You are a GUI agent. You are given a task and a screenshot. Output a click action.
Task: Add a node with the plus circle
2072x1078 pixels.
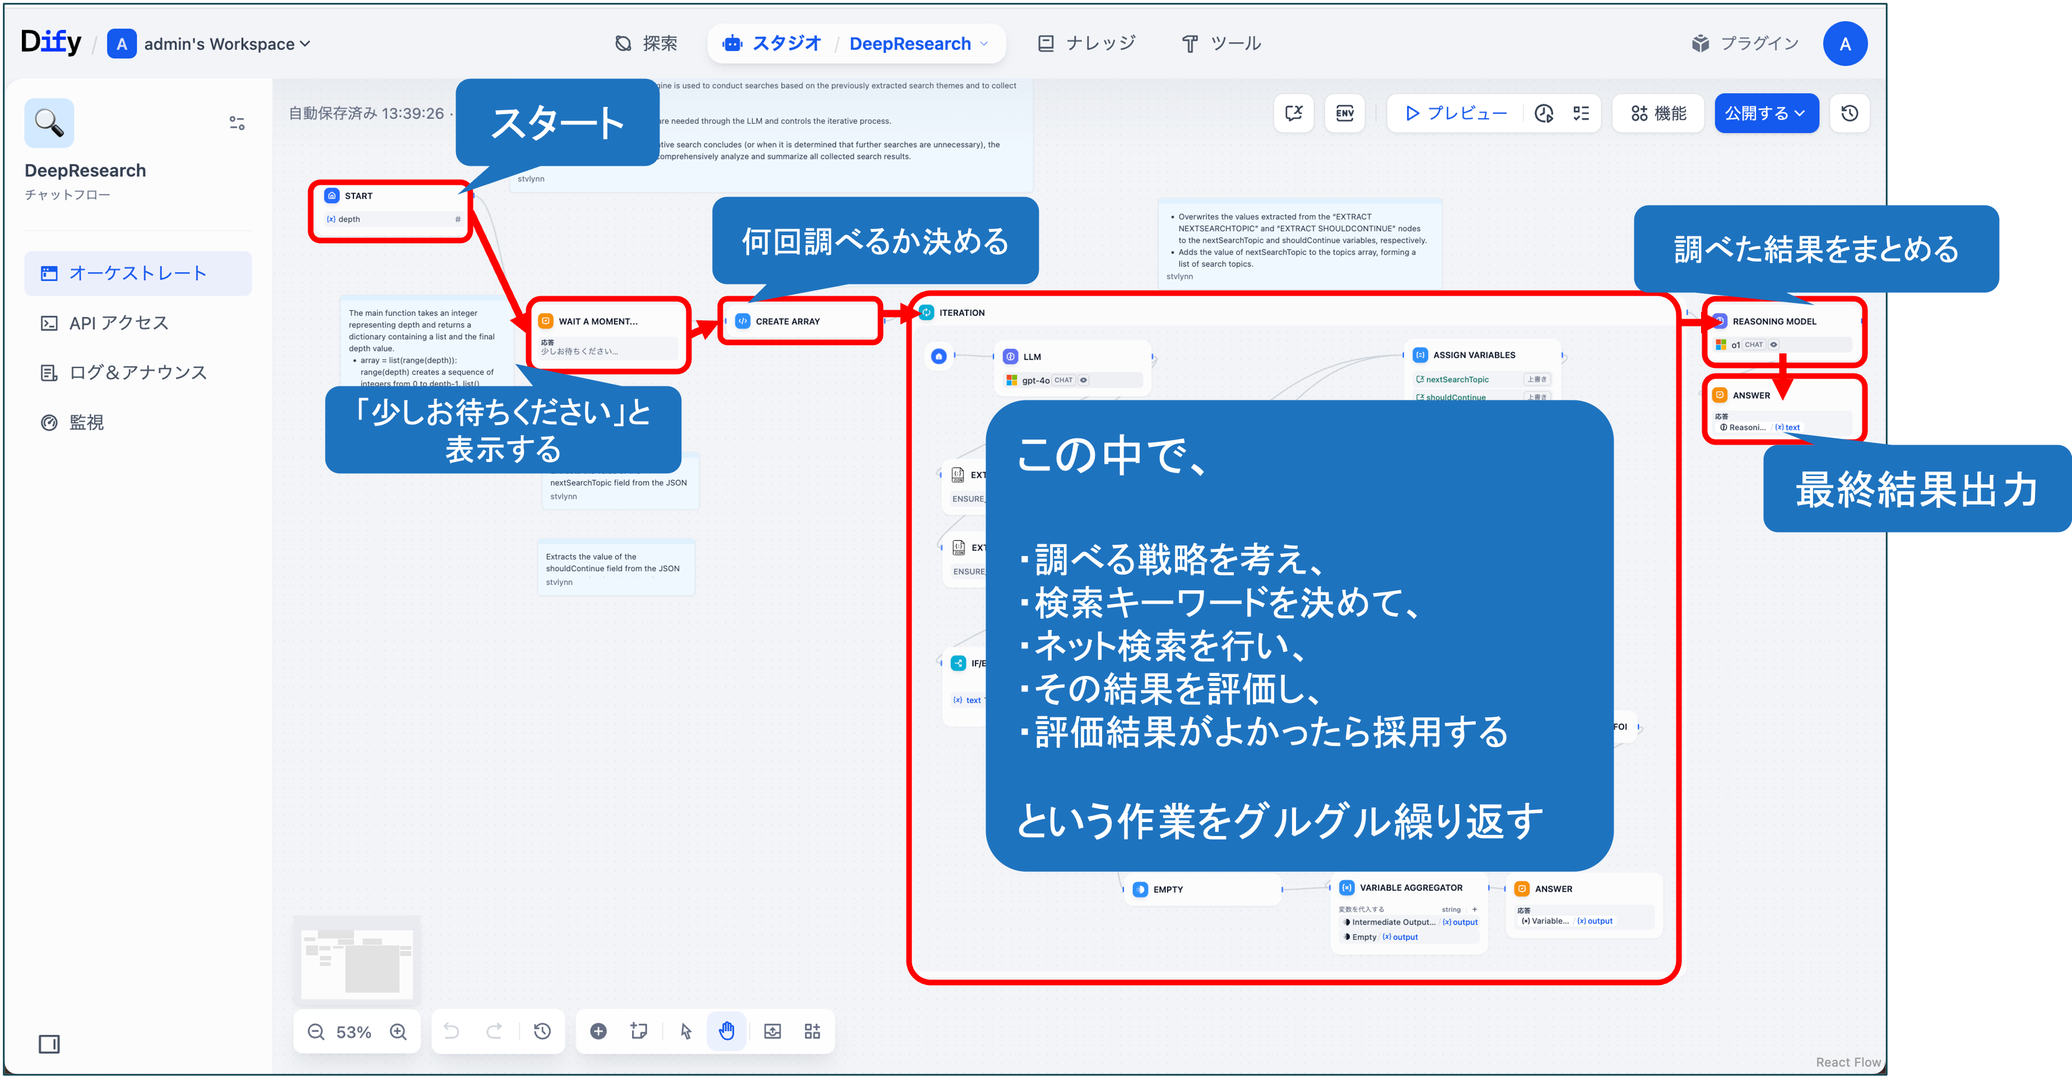(x=598, y=1032)
